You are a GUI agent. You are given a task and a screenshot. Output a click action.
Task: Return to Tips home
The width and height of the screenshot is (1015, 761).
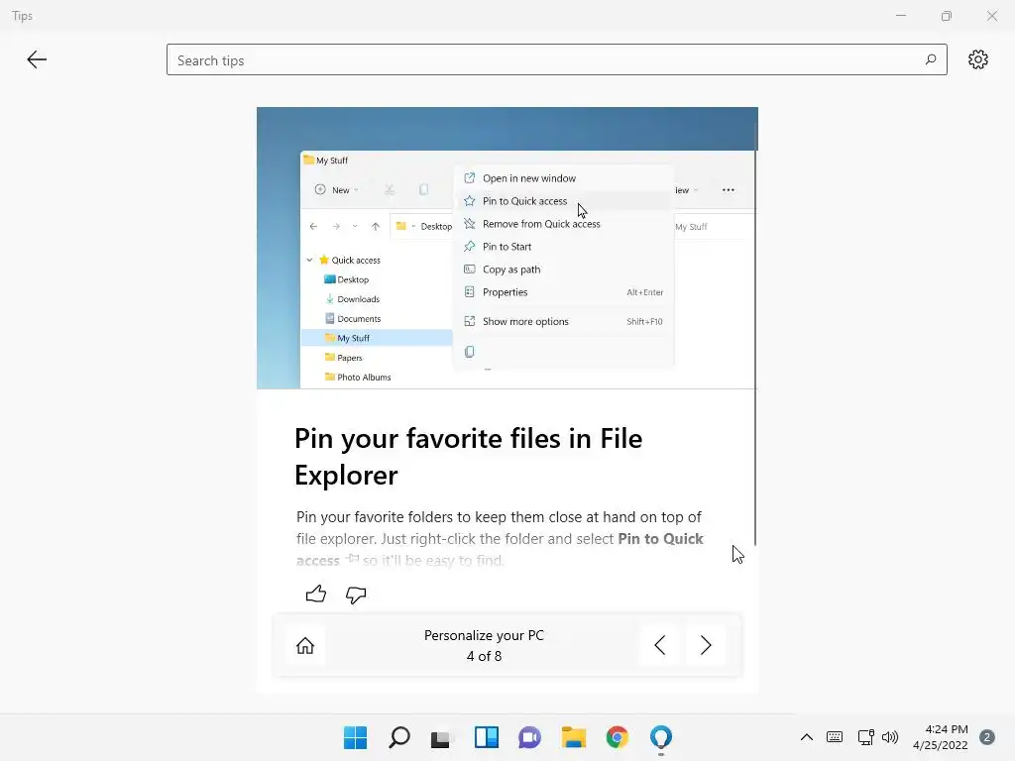305,645
